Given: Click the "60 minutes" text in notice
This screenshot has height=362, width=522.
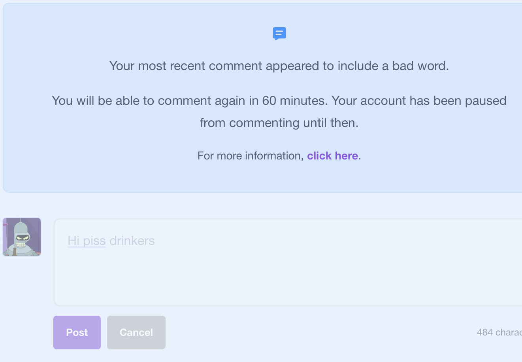Looking at the screenshot, I should coord(295,100).
